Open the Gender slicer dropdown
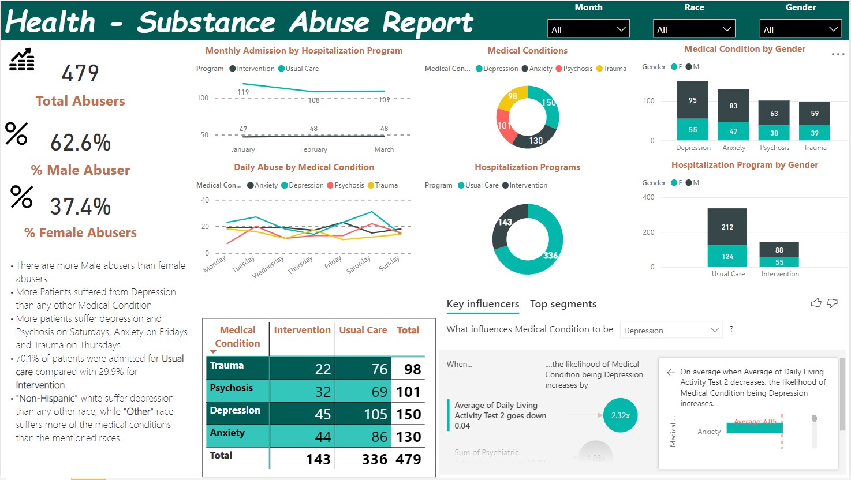Image resolution: width=851 pixels, height=480 pixels. (x=800, y=29)
